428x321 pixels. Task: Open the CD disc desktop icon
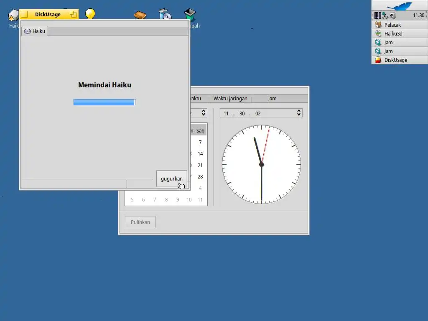click(165, 14)
